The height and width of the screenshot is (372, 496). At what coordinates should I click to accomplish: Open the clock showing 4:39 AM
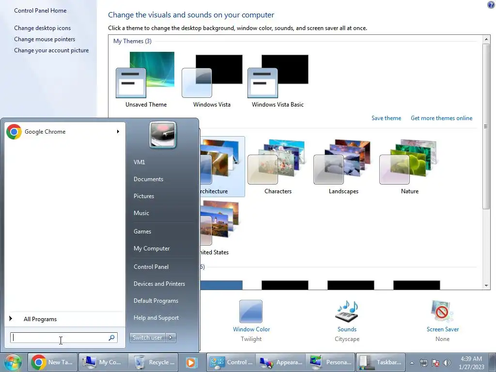pyautogui.click(x=471, y=363)
